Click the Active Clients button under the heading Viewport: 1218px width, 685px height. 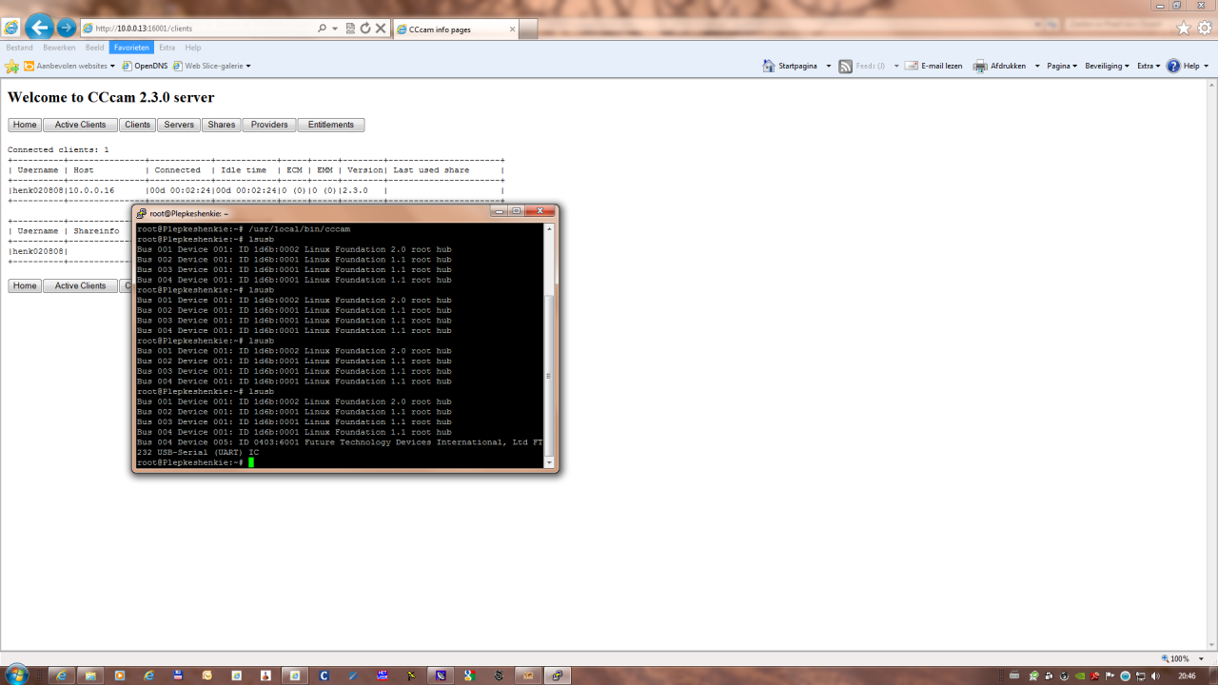pos(80,125)
